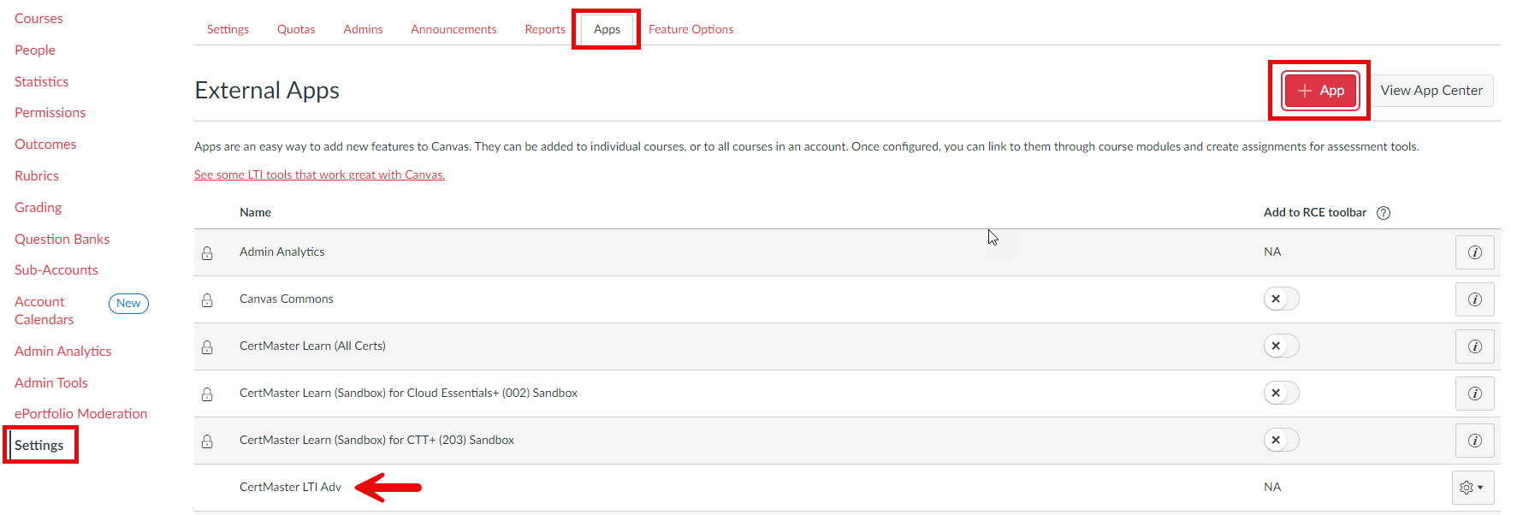Open the Quotas tab
This screenshot has height=515, width=1523.
pos(296,29)
